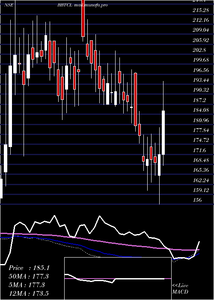Click the 190.32 price axis label
This screenshot has height=300, width=214.
pyautogui.click(x=201, y=90)
